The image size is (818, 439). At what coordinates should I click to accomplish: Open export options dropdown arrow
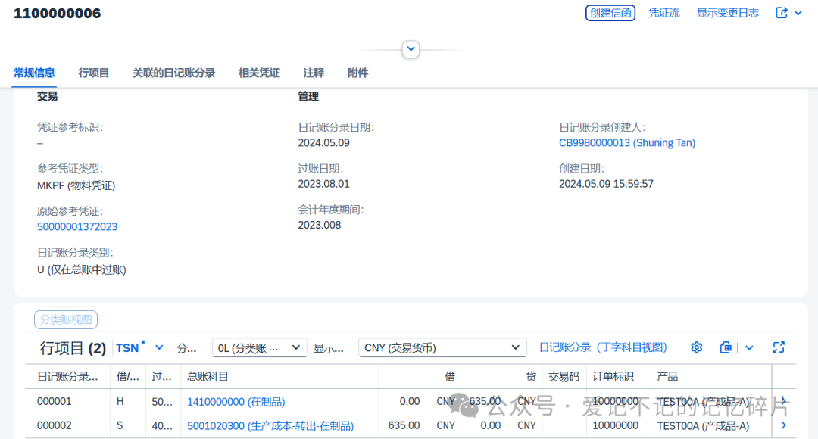(x=749, y=347)
